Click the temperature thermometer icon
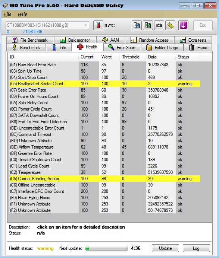The image size is (219, 258). pyautogui.click(x=98, y=25)
